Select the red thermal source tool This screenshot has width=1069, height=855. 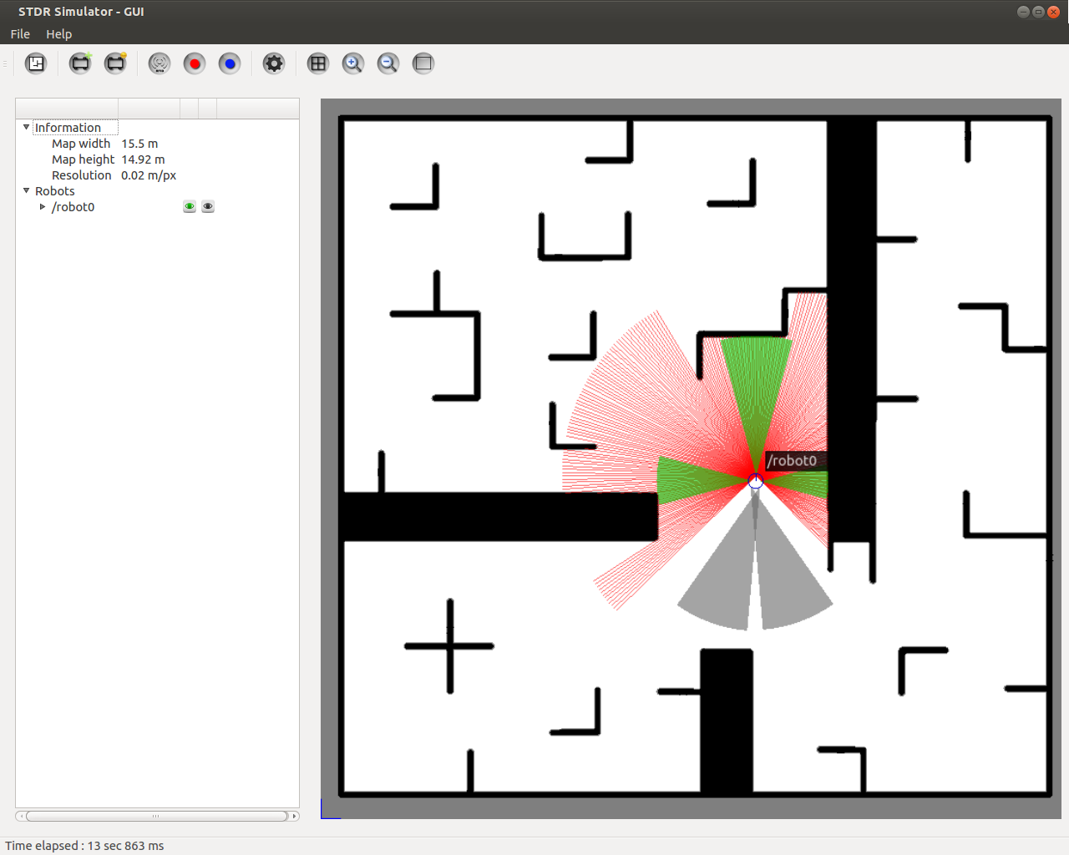195,63
